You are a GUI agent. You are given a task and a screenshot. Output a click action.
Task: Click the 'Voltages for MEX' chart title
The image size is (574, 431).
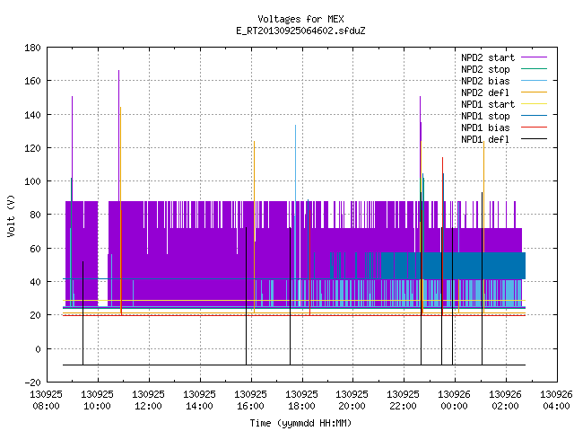click(300, 19)
